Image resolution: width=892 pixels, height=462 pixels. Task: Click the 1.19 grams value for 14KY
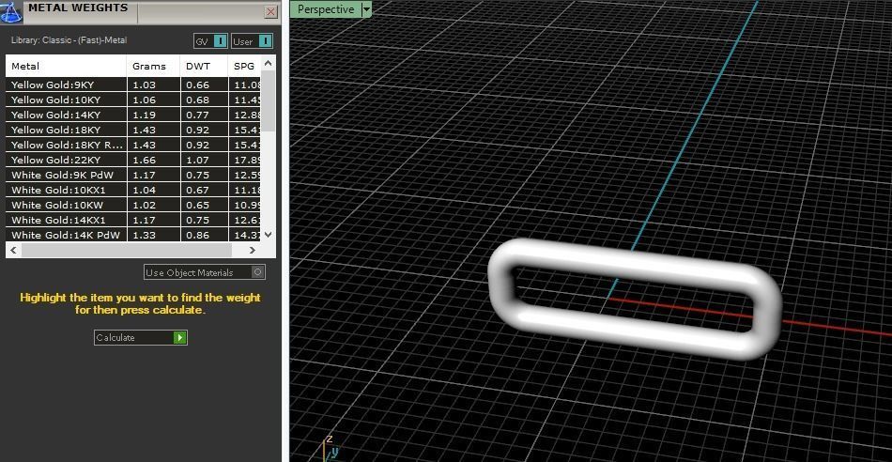coord(144,115)
